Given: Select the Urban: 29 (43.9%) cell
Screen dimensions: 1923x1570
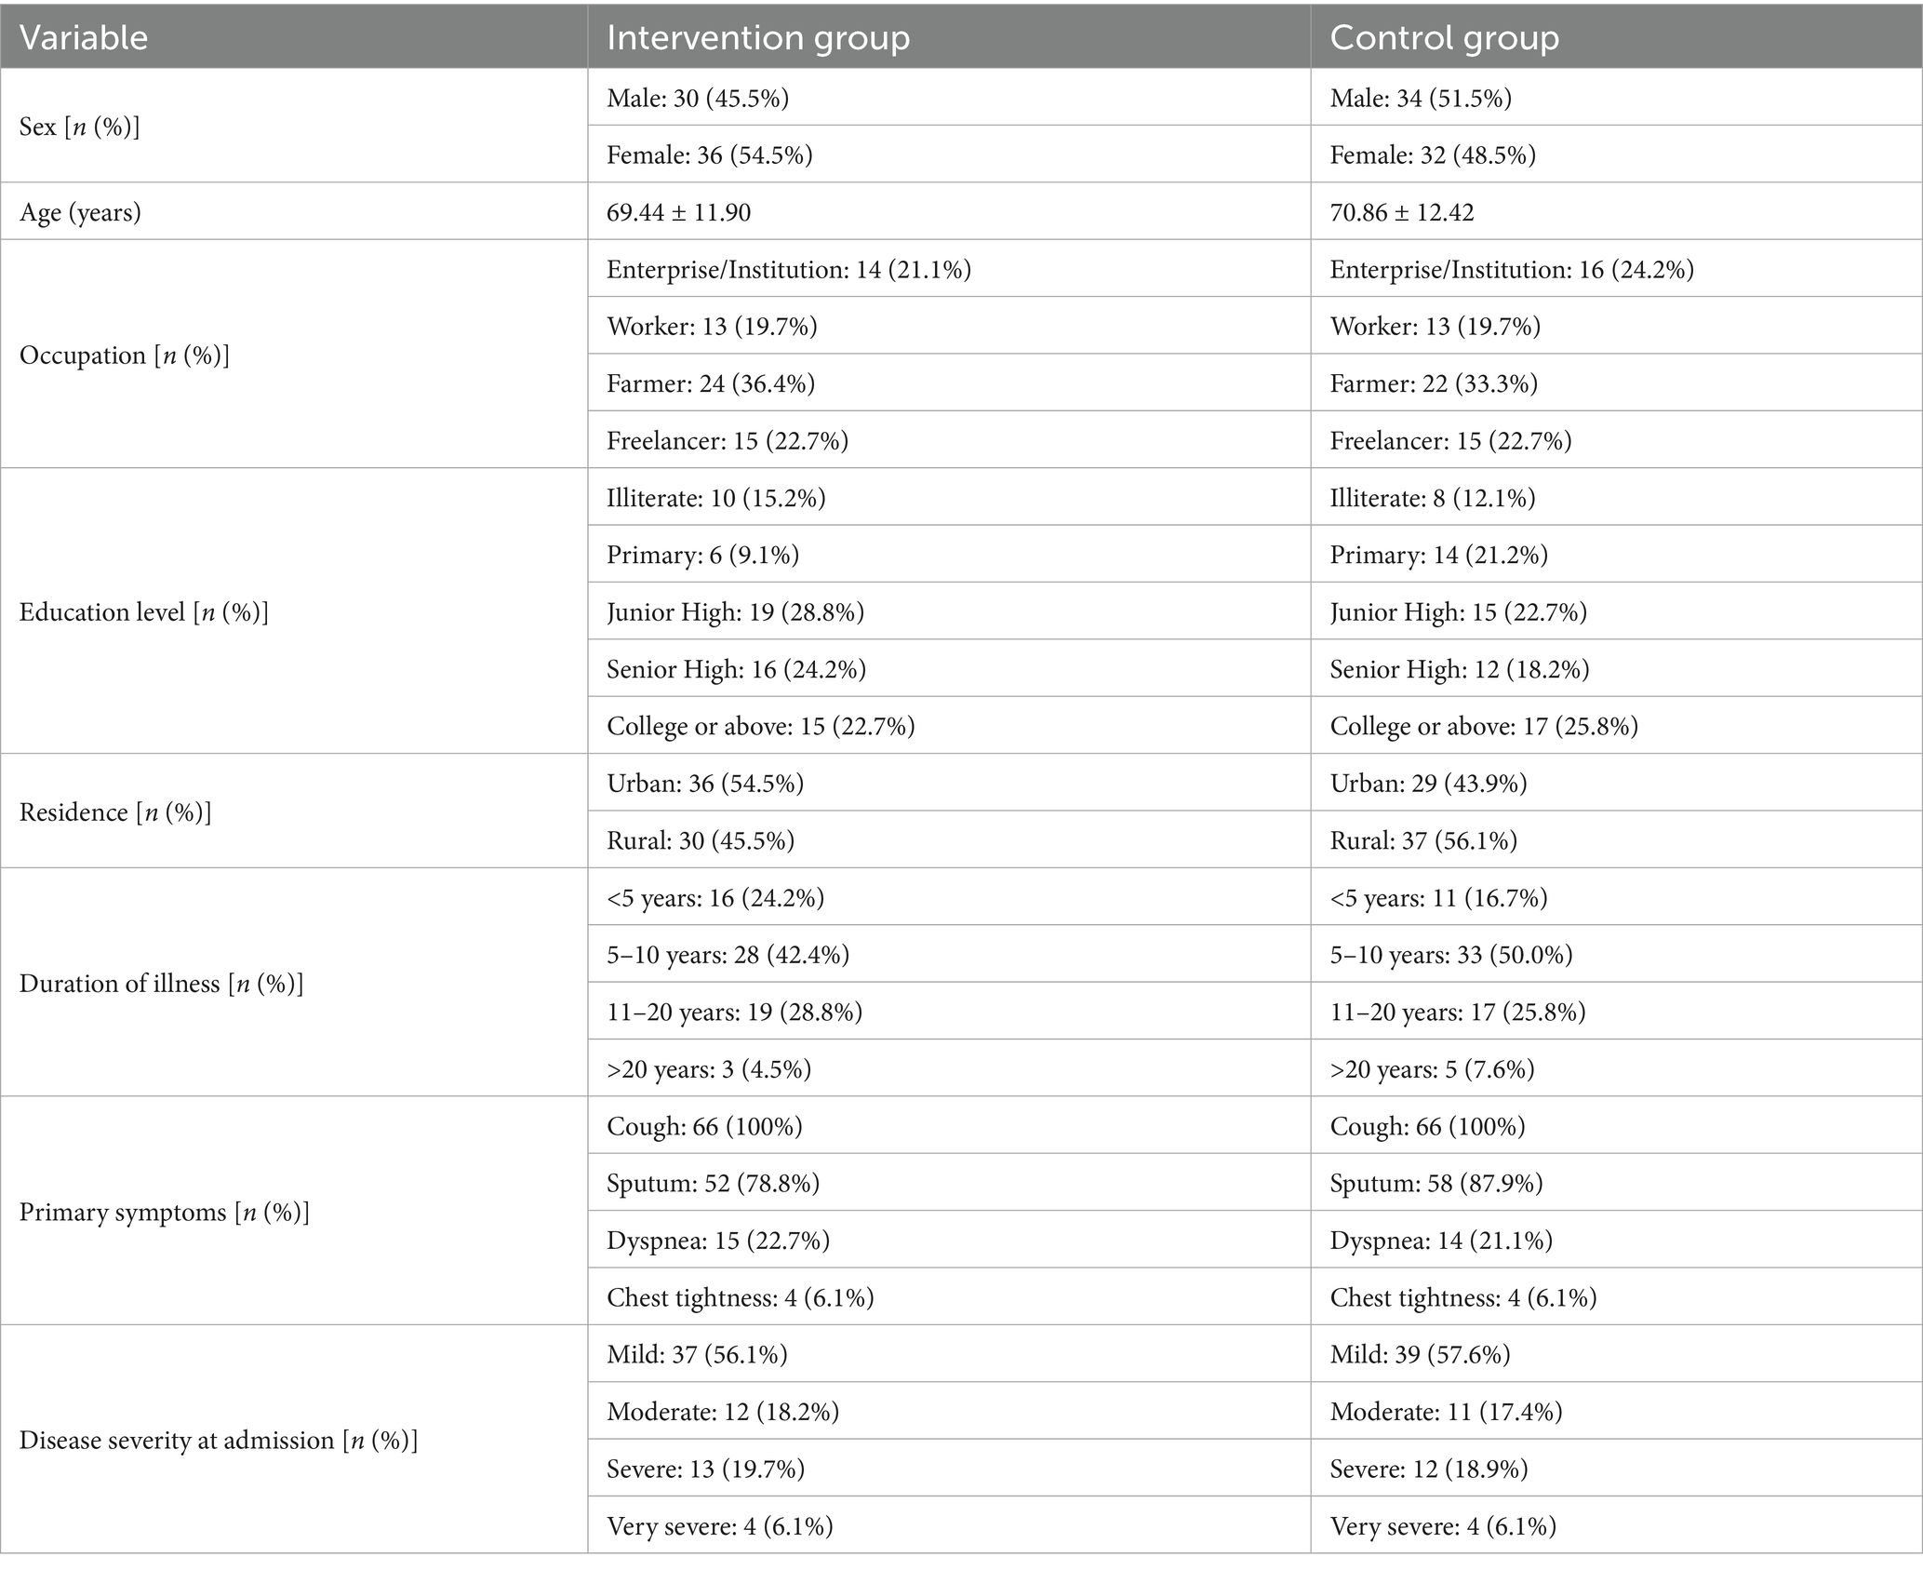Looking at the screenshot, I should pyautogui.click(x=1428, y=784).
